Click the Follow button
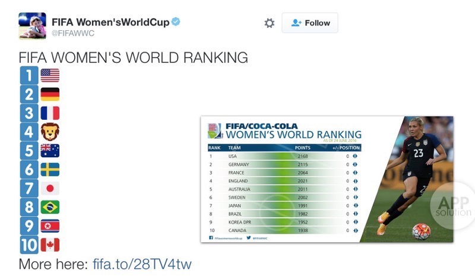 tap(310, 23)
